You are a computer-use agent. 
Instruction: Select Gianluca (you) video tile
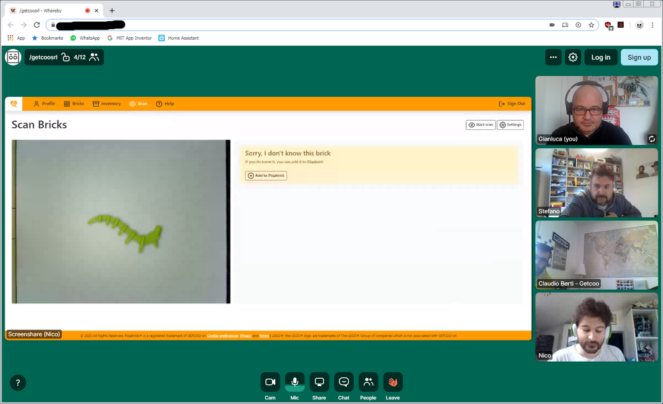click(x=597, y=111)
